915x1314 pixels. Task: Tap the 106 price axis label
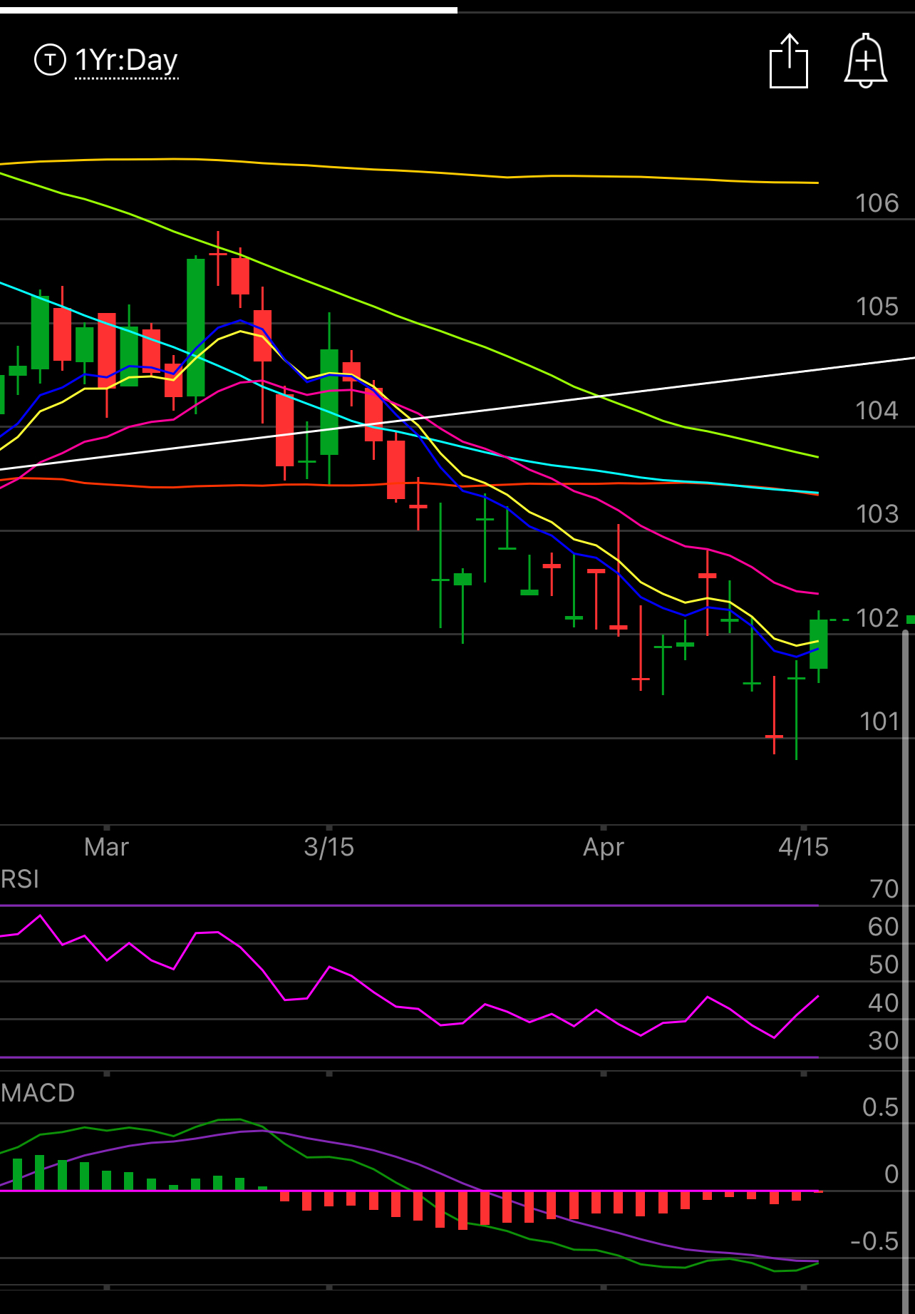pos(877,203)
